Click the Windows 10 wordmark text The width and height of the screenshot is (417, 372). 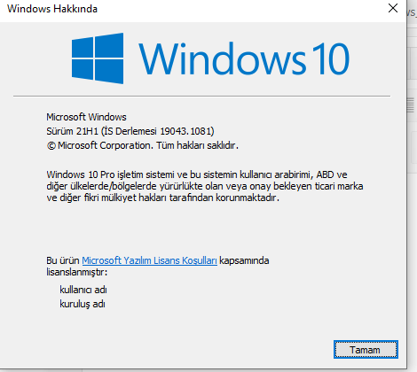click(x=244, y=58)
